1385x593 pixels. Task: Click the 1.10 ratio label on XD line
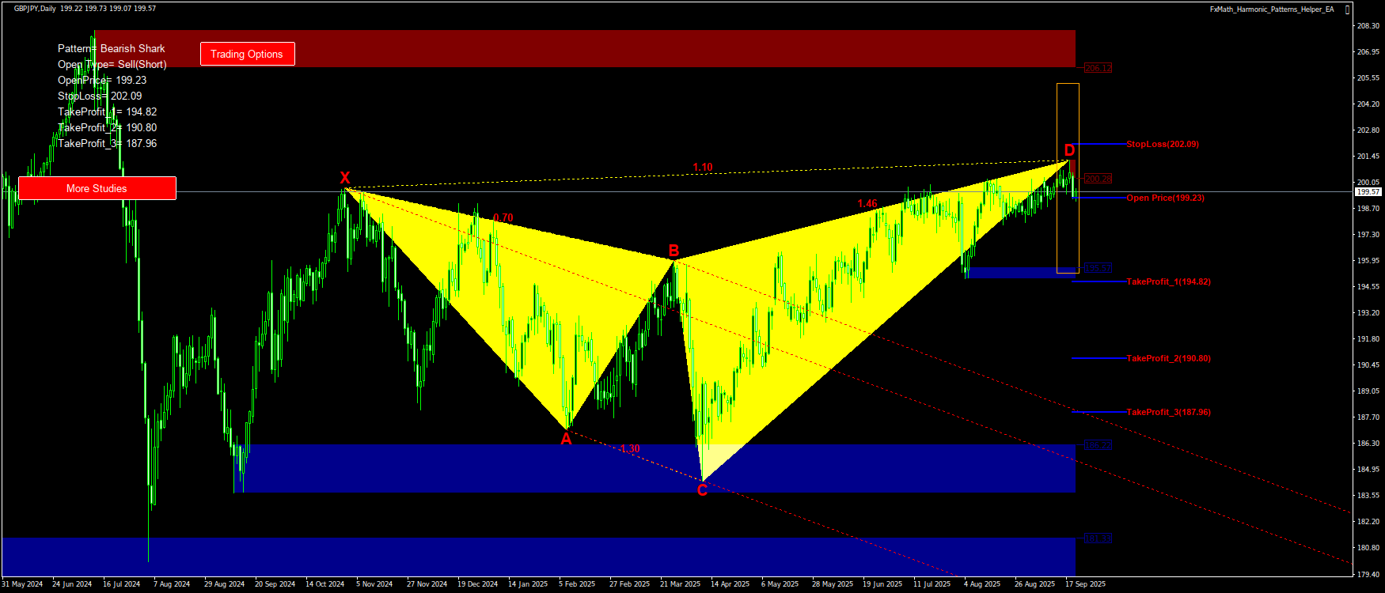point(703,167)
